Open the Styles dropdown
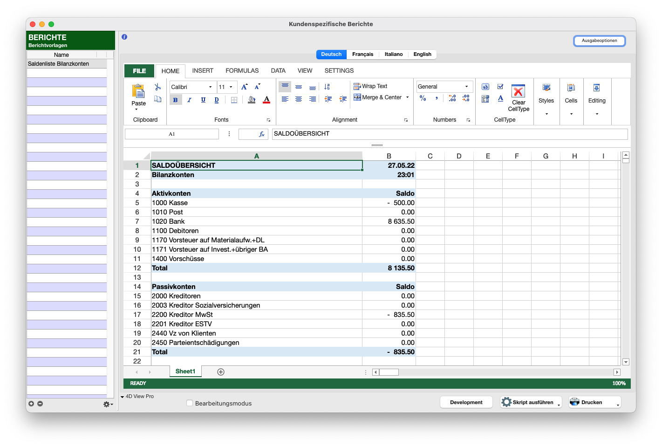The width and height of the screenshot is (662, 447). pos(546,100)
